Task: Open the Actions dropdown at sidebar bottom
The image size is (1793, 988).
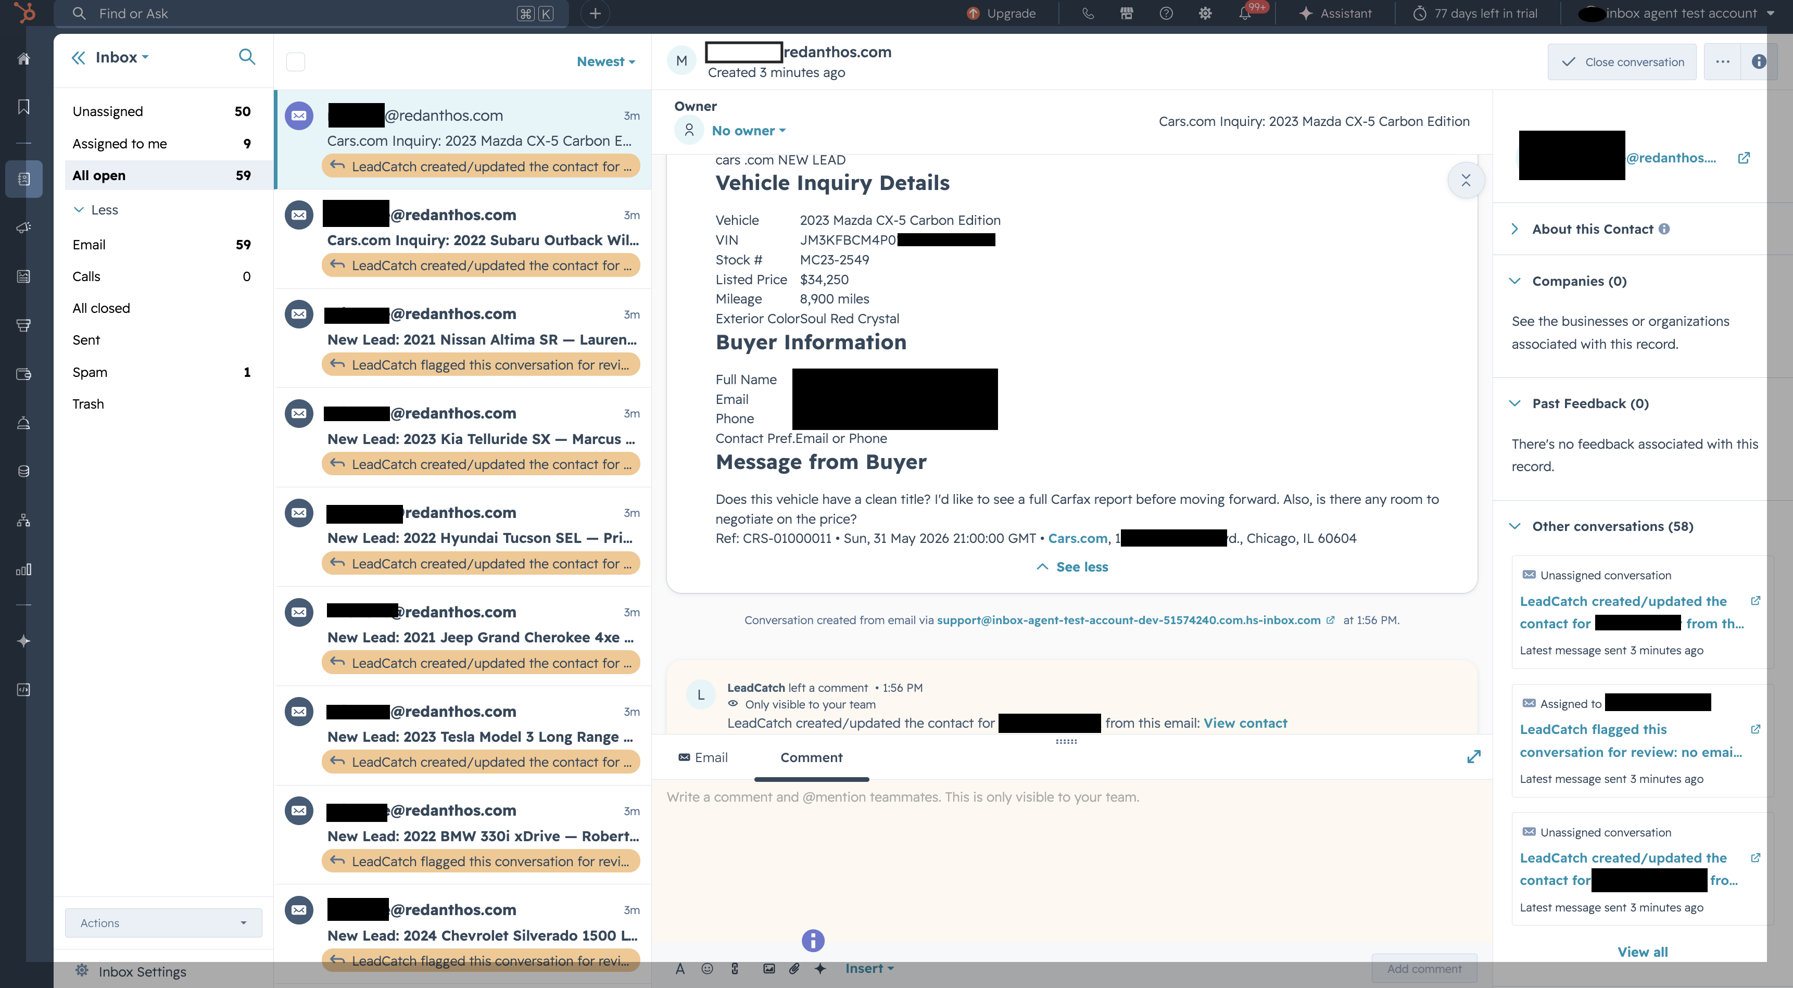Action: click(x=163, y=922)
